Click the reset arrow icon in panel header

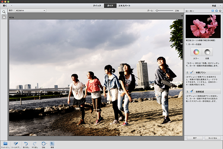click(x=216, y=11)
